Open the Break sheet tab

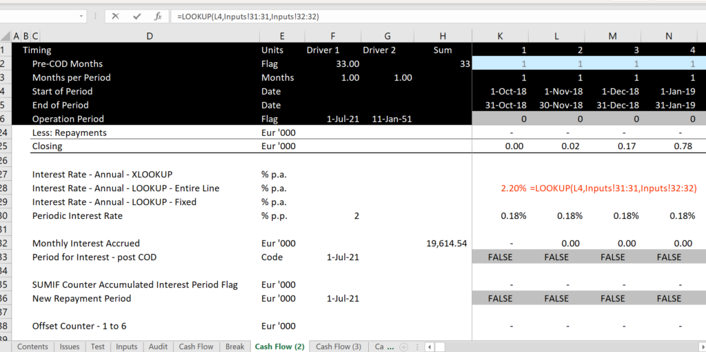(x=234, y=346)
